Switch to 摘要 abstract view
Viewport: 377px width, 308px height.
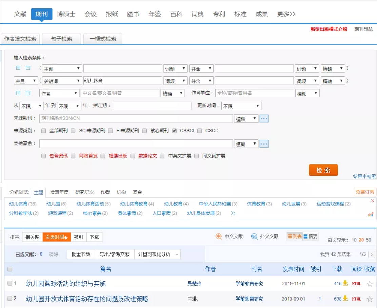click(x=311, y=237)
